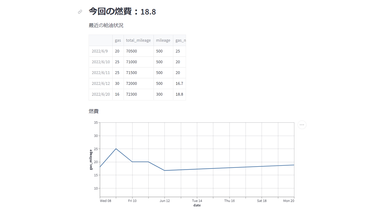Click the total_mileage value 72300
Image resolution: width=377 pixels, height=212 pixels.
click(x=131, y=94)
